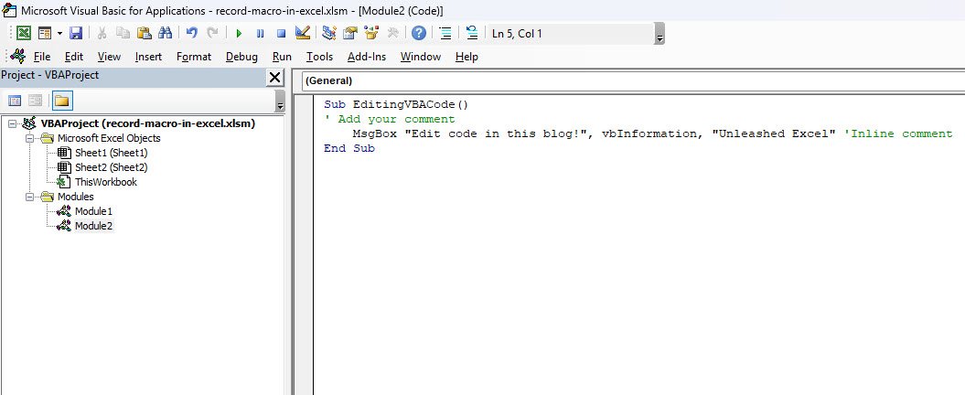
Task: Reset execution with the stop icon
Action: click(281, 33)
